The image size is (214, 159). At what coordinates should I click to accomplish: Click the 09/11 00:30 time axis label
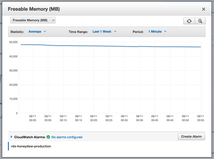pyautogui.click(x=124, y=118)
